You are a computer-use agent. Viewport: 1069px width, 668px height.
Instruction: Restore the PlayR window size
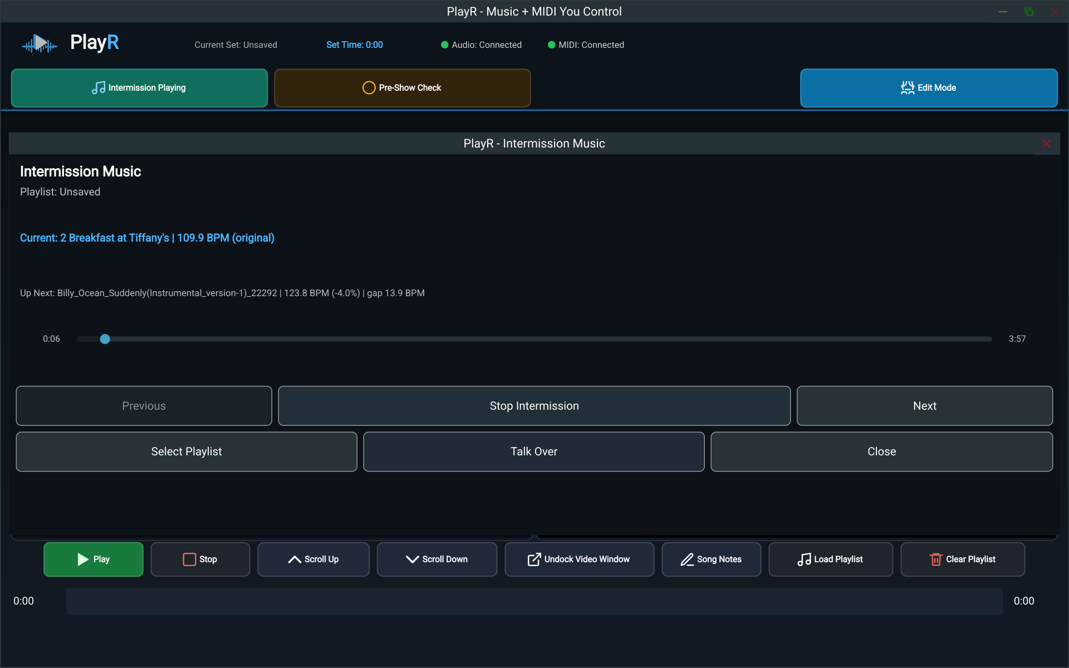tap(1028, 12)
